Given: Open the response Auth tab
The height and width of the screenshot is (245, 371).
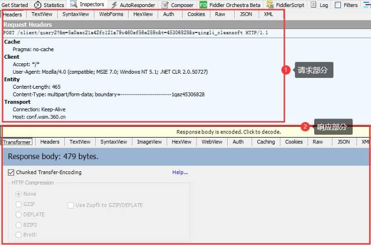Looking at the screenshot, I should coord(238,142).
